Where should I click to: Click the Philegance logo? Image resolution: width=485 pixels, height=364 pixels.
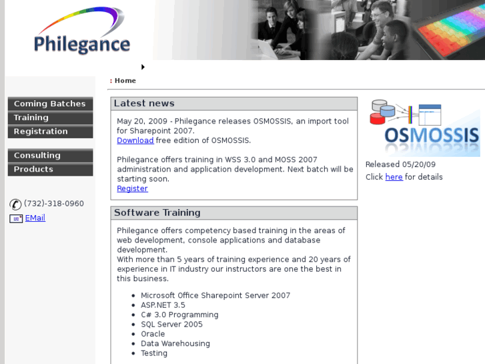point(82,30)
